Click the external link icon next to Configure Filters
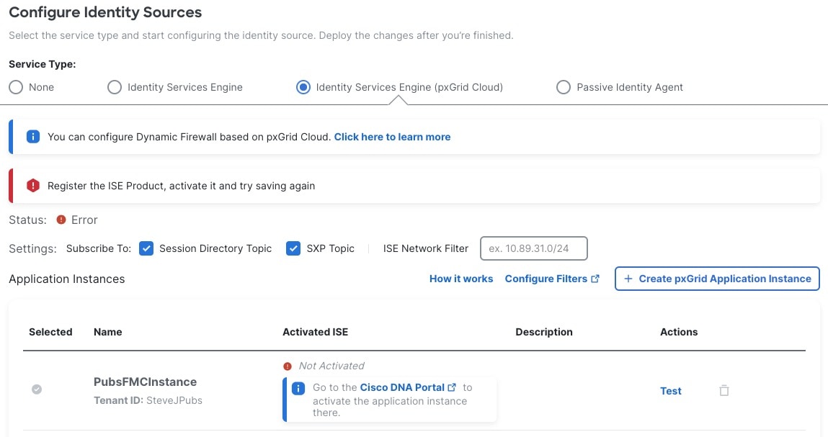This screenshot has width=828, height=437. 595,279
